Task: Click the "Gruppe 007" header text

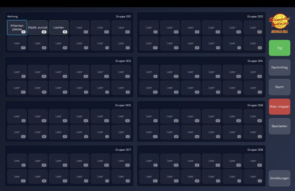Action: (x=123, y=150)
